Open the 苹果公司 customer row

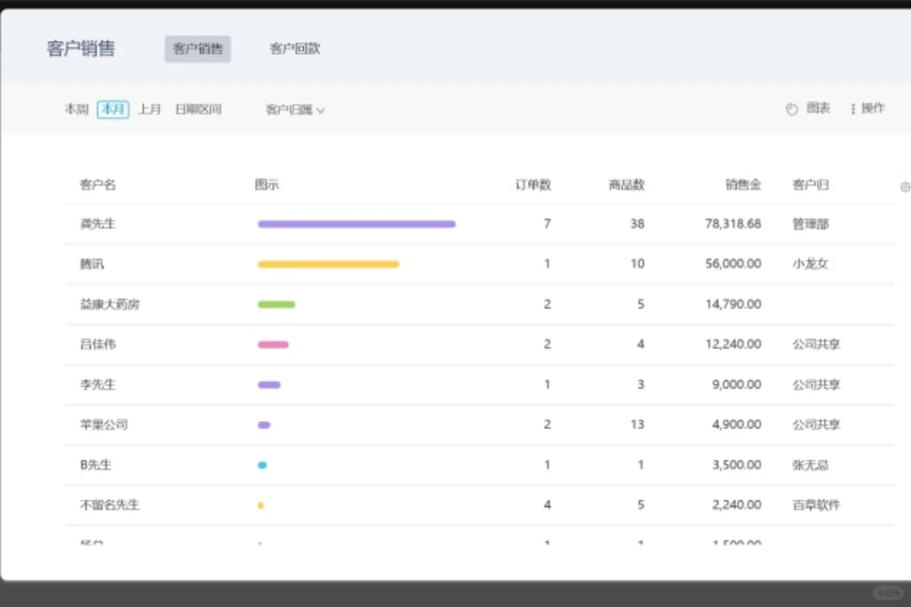479,425
